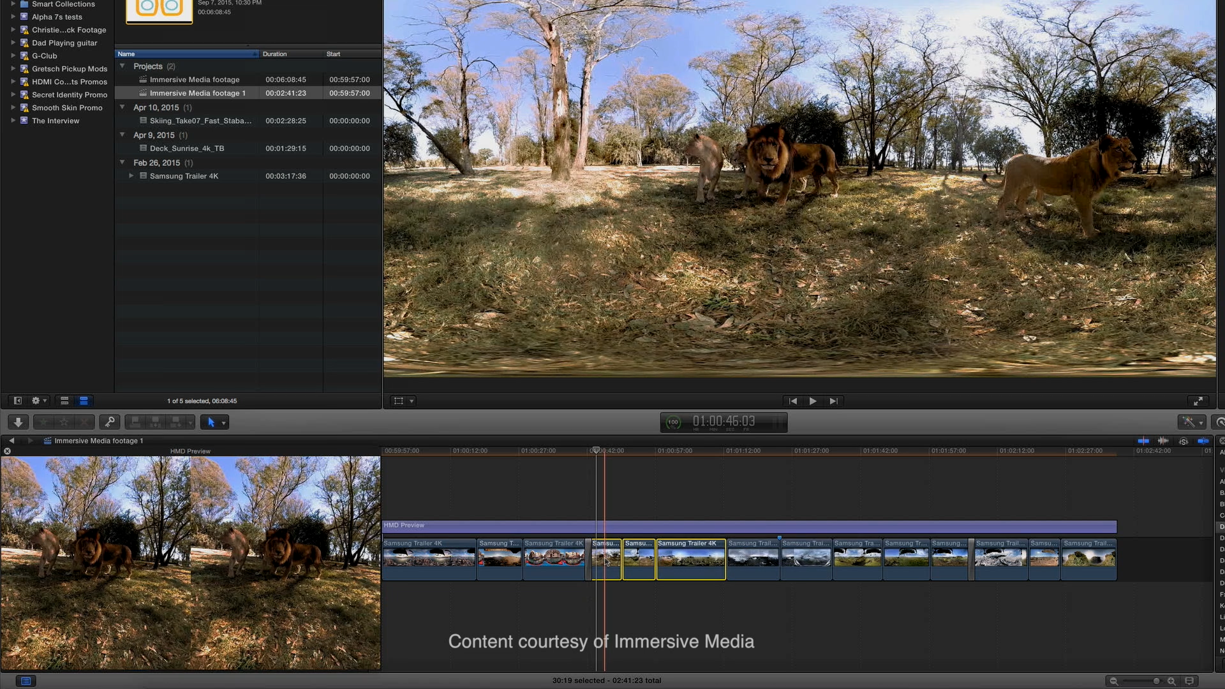Image resolution: width=1225 pixels, height=689 pixels.
Task: Open the Timeline Index at bottom left
Action: (26, 681)
